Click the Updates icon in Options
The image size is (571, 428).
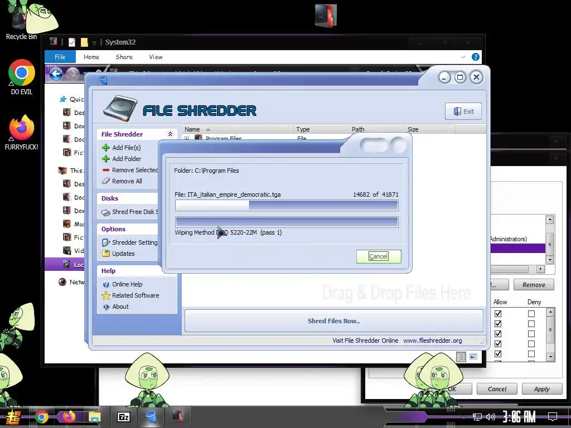pyautogui.click(x=106, y=254)
